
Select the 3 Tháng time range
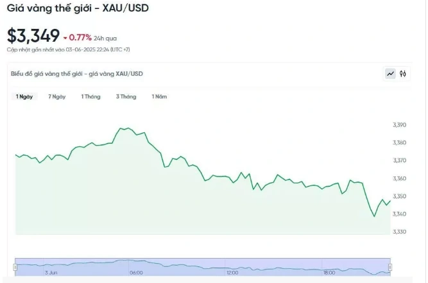[126, 97]
